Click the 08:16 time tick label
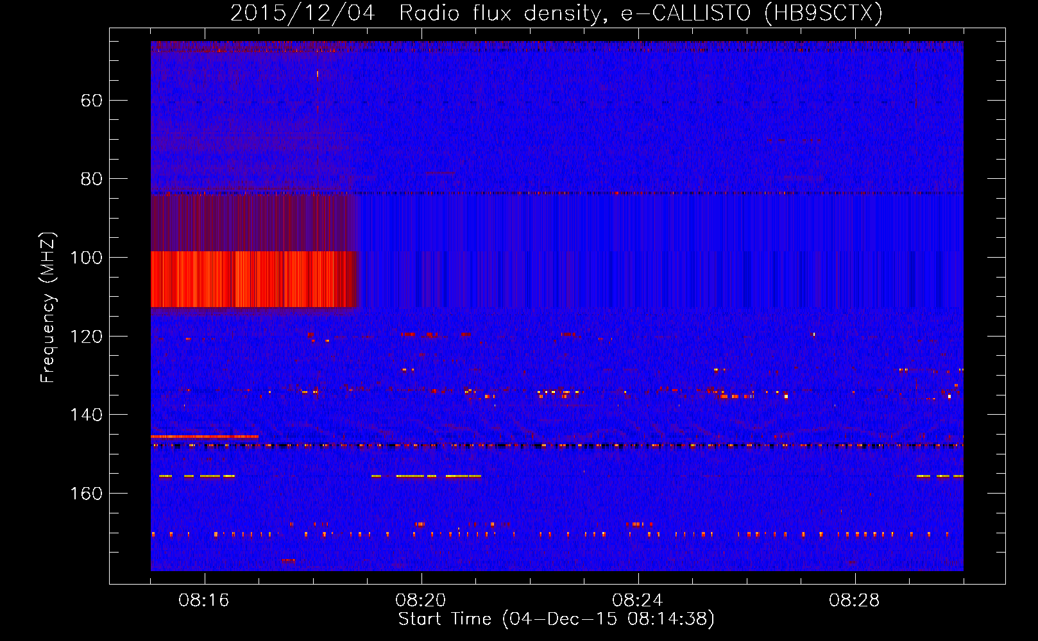Image resolution: width=1038 pixels, height=641 pixels. (204, 601)
